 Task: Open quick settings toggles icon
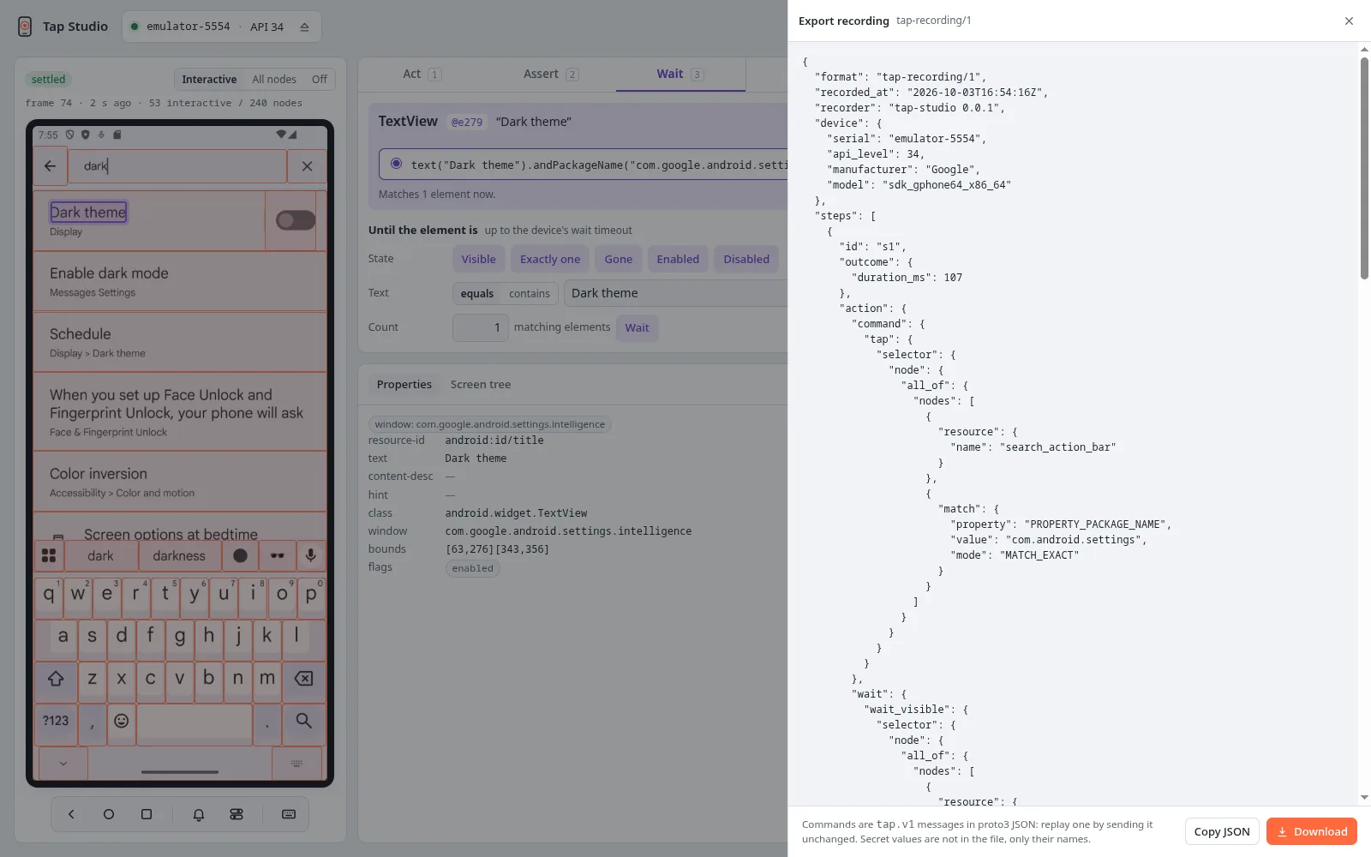pyautogui.click(x=236, y=814)
